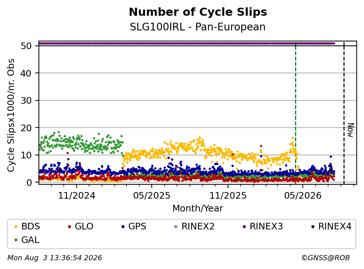The image size is (364, 269).
Task: Click the RINEX3 purple legend marker
Action: point(244,226)
